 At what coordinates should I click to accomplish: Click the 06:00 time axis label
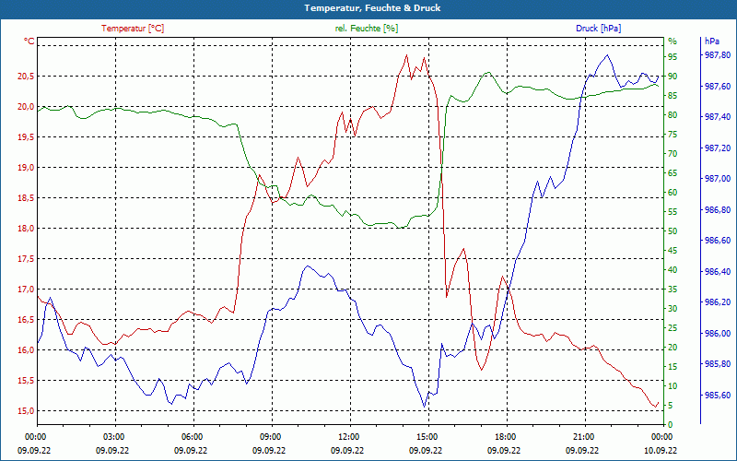tap(192, 436)
